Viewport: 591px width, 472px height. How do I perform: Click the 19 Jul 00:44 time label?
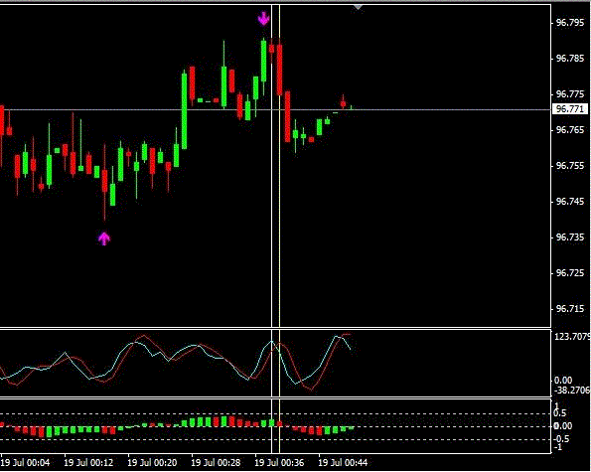coord(343,463)
